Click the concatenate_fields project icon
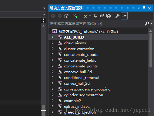 click(x=60, y=60)
